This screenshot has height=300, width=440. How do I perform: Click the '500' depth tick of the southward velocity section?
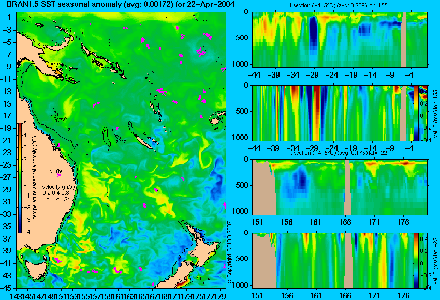[242, 259]
